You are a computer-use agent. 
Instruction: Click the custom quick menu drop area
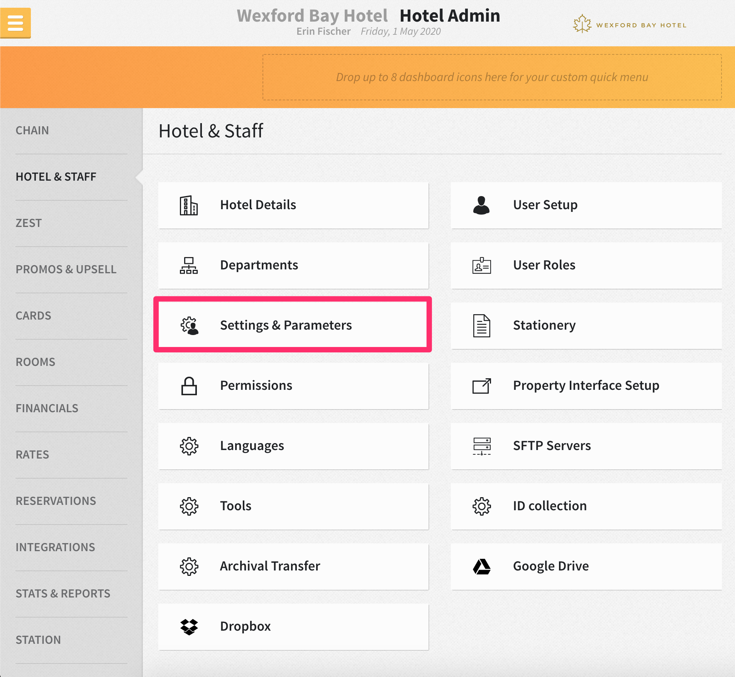[492, 77]
